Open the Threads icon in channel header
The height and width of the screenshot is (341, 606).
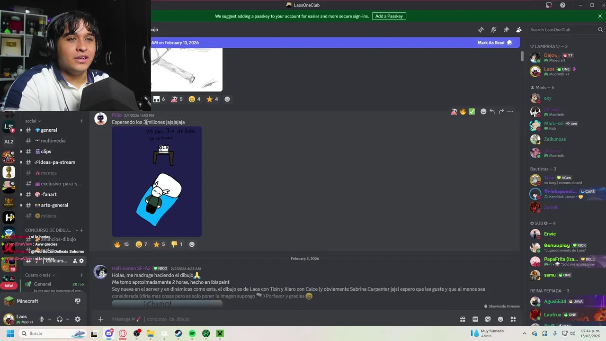point(481,29)
